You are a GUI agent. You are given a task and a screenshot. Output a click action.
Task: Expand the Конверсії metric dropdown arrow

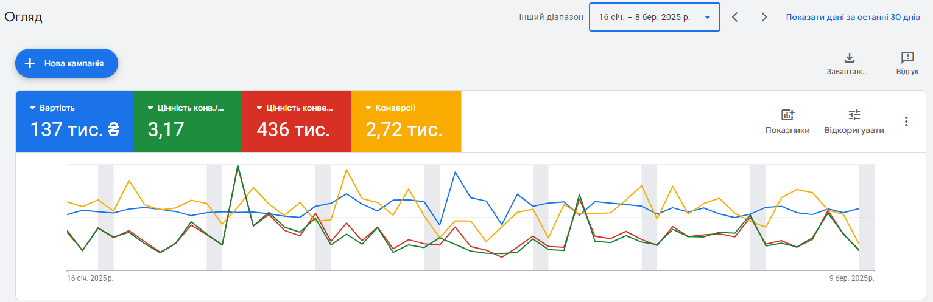pyautogui.click(x=368, y=108)
